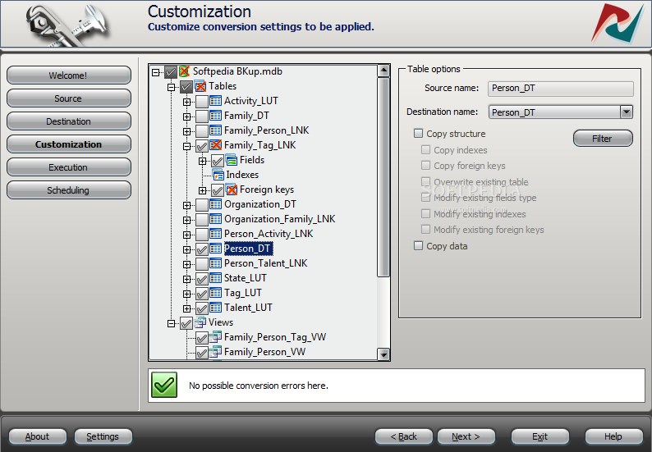The height and width of the screenshot is (452, 652).
Task: Uncheck the State_LUT table checkbox
Action: coord(202,279)
